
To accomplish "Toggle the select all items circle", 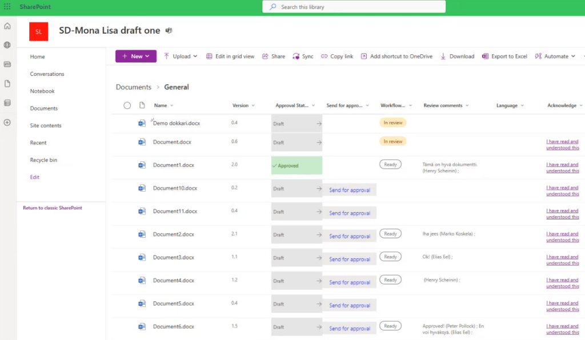I will (127, 106).
